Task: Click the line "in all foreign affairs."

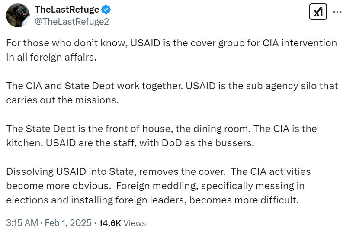Action: (x=51, y=58)
